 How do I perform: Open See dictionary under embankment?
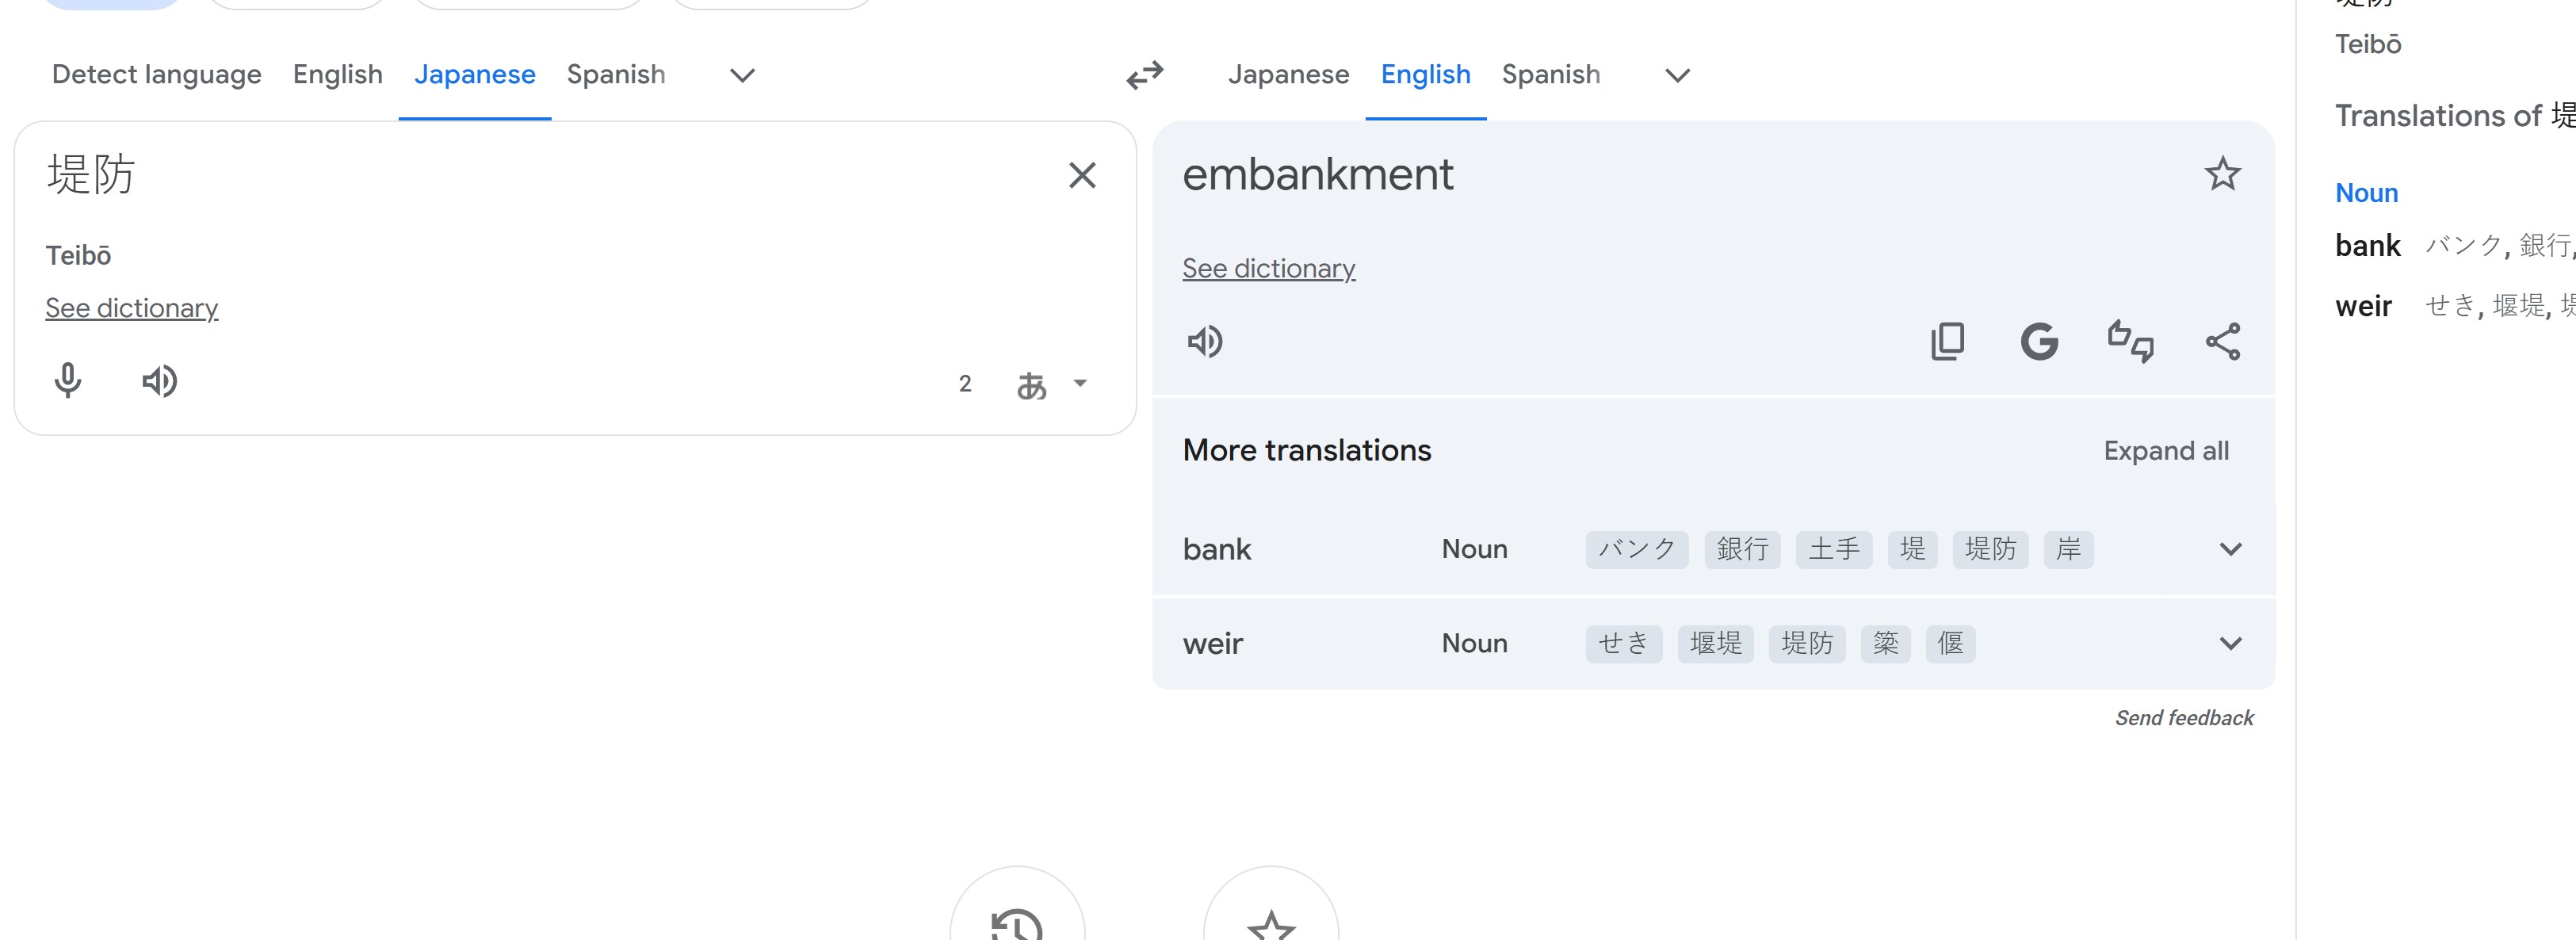tap(1269, 268)
